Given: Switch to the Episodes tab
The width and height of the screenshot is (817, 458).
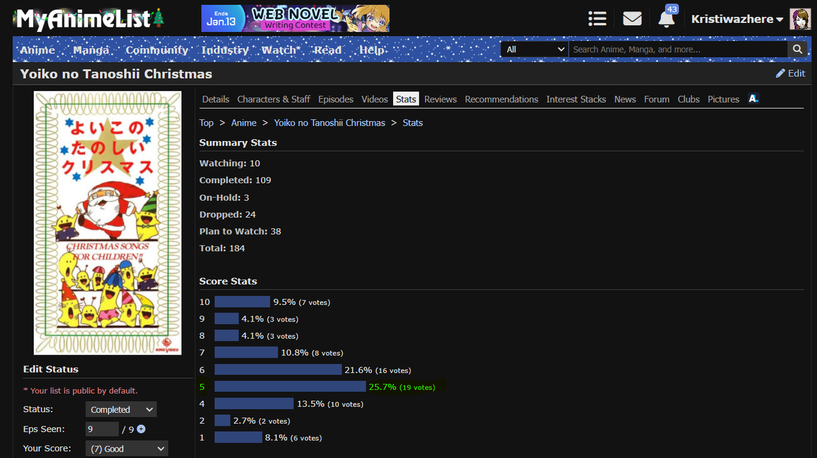Looking at the screenshot, I should click(336, 99).
